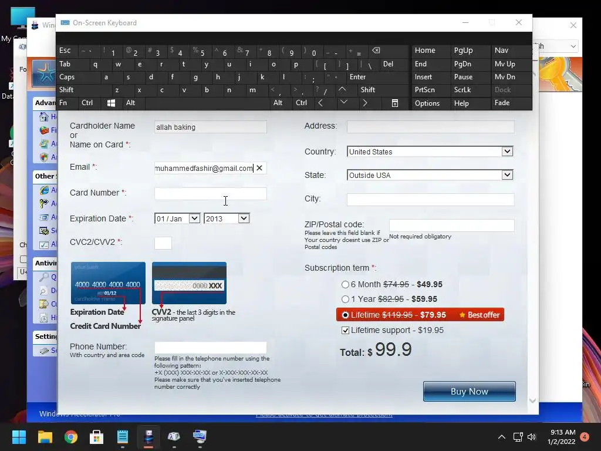Click the shield icon in Advanced sidebar
601x451 pixels.
coord(44,157)
